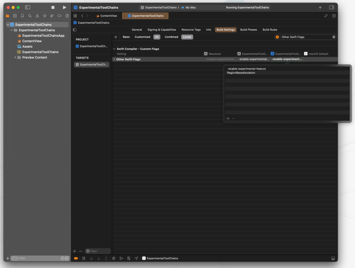Open the related items grid menu

[75, 16]
